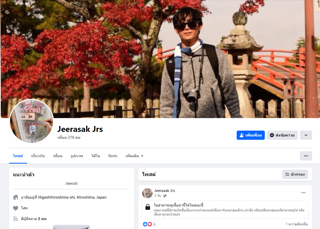
Task: Open the เกี่ยวกับ (About) tab
Action: click(38, 156)
